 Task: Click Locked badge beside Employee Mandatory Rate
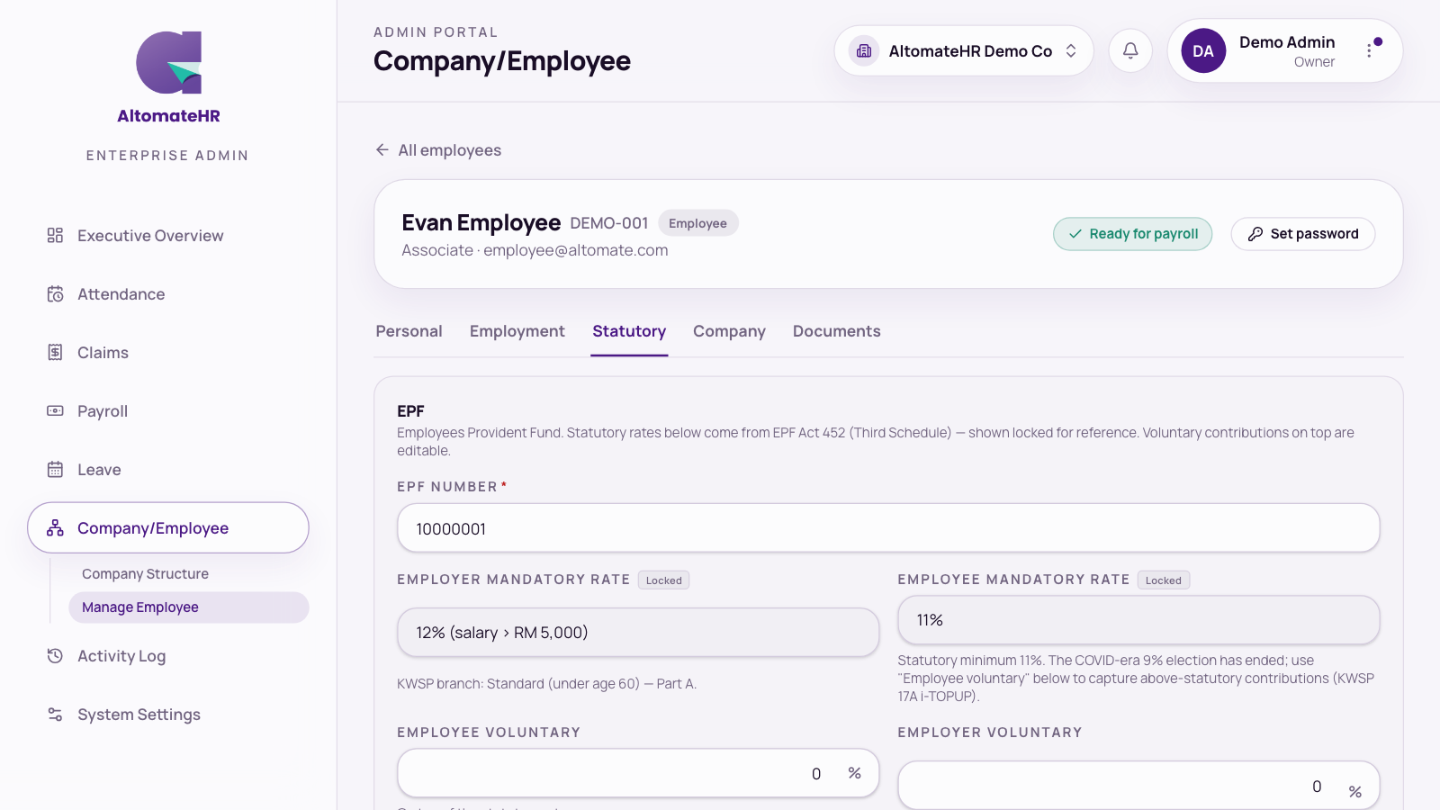(1164, 580)
